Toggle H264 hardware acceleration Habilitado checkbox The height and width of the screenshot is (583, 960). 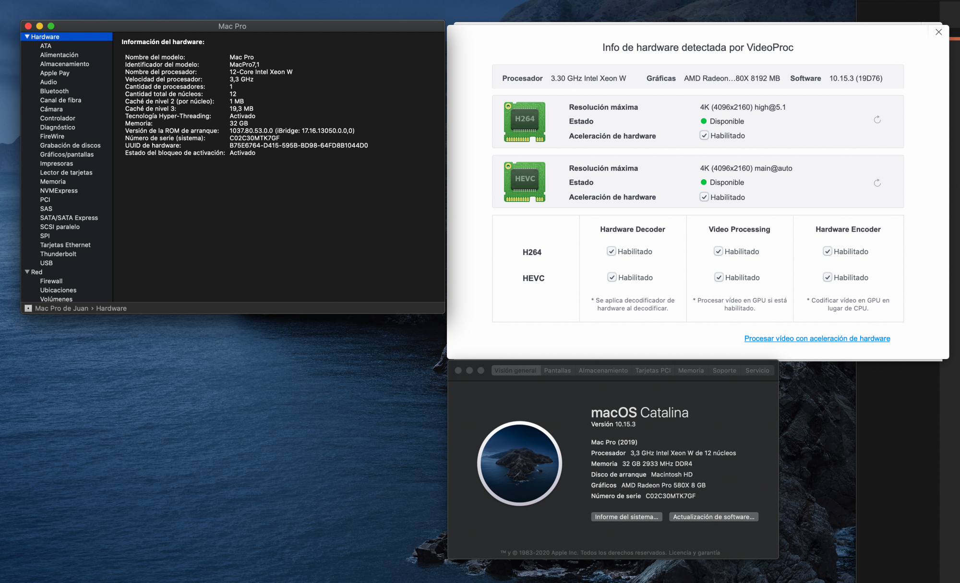704,136
